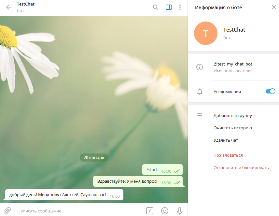The height and width of the screenshot is (216, 279).
Task: Click Удалить чат option
Action: 226,140
